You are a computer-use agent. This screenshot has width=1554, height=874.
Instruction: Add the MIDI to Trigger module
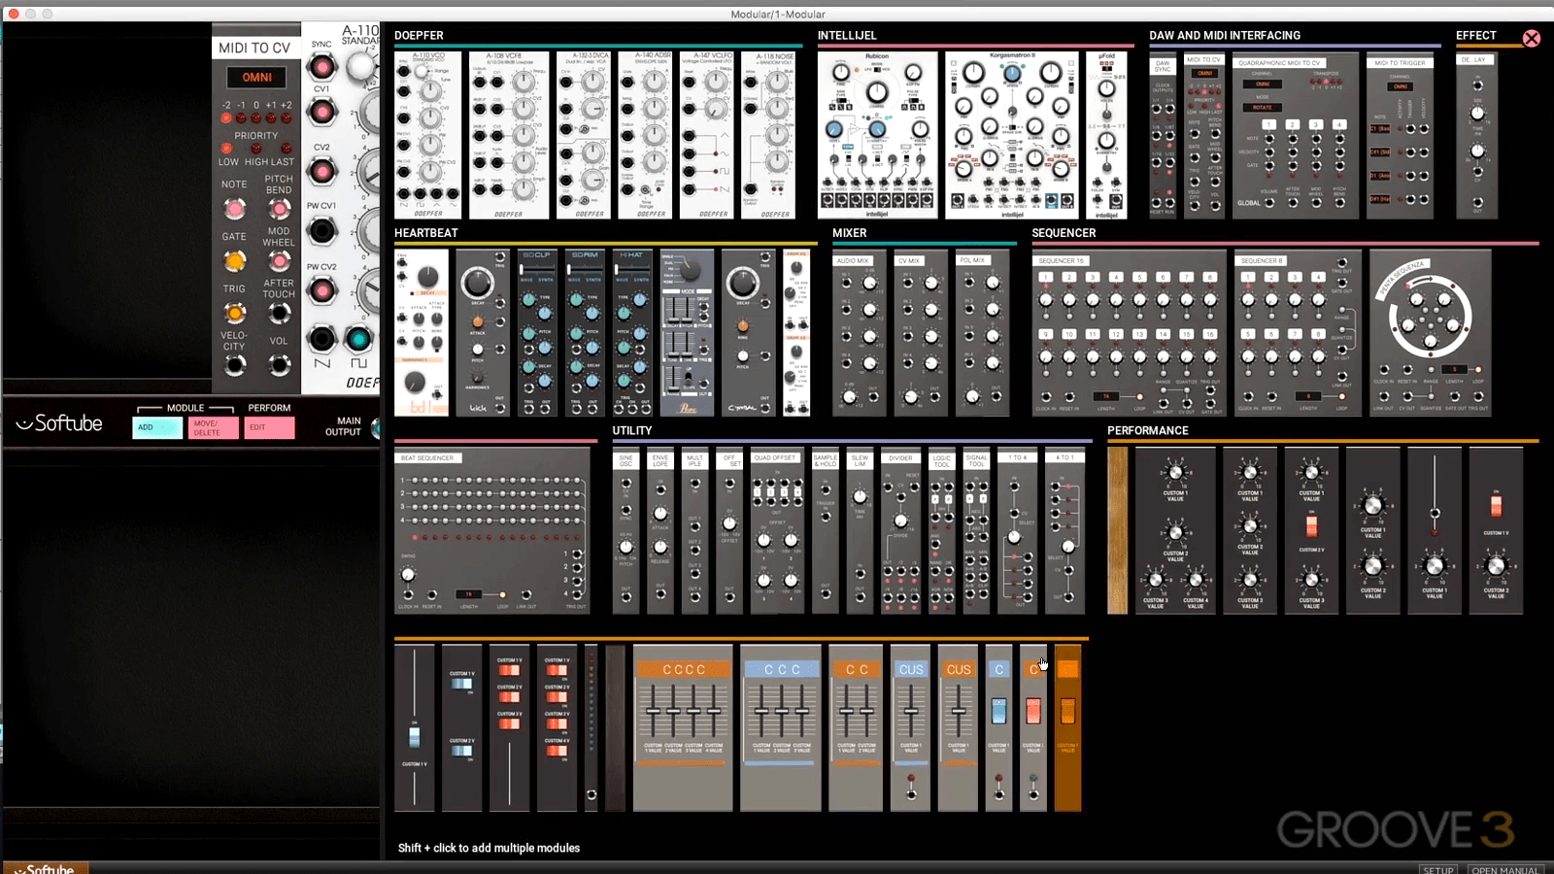(x=1401, y=136)
